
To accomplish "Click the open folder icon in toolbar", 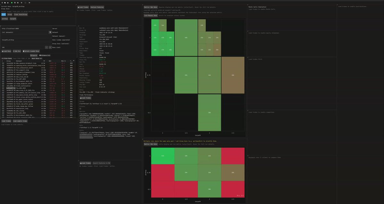I will (8, 3).
